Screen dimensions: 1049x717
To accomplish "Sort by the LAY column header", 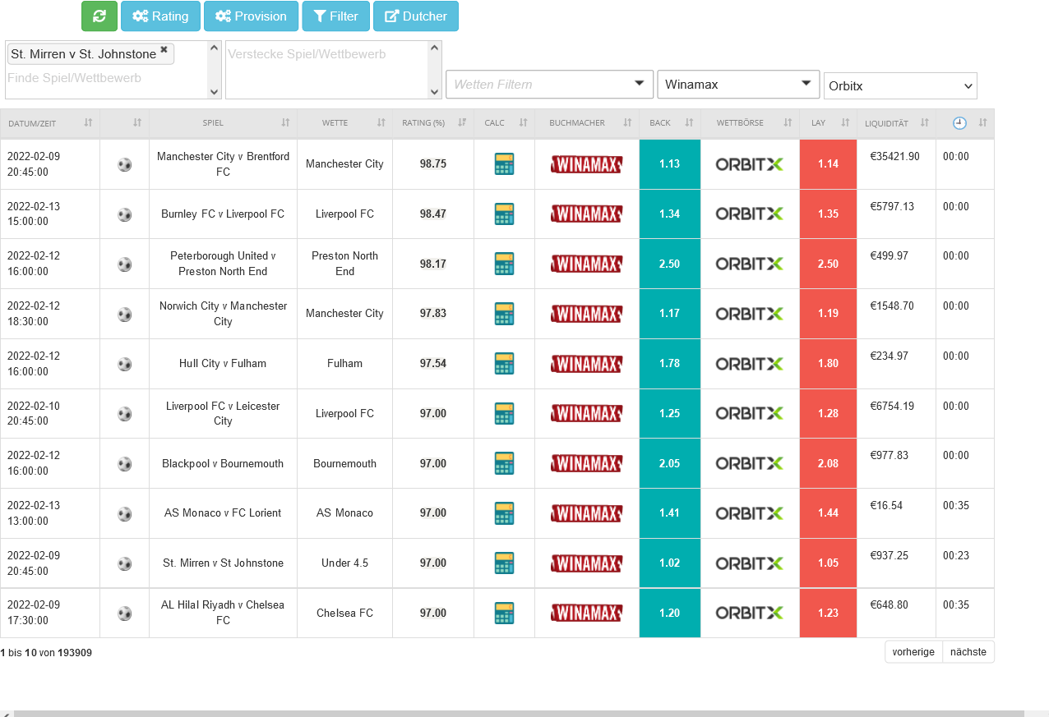I will (x=828, y=123).
